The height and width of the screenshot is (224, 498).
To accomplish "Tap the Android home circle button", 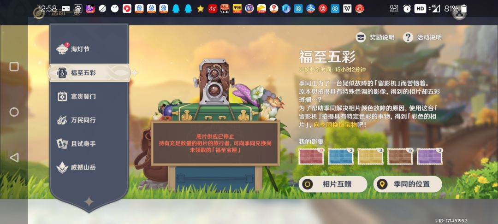I will [14, 112].
